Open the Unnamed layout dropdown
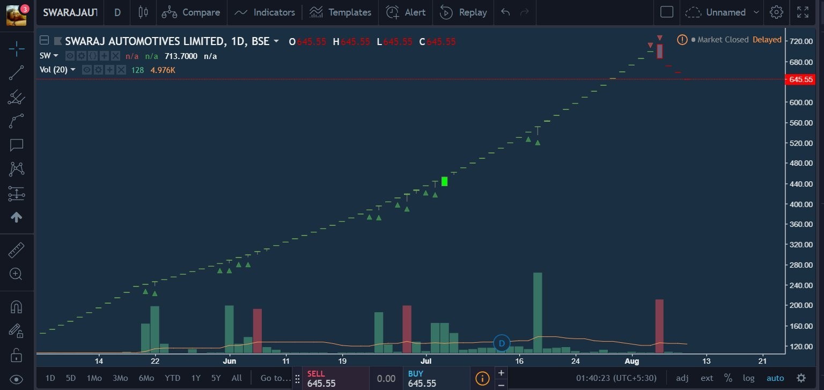Image resolution: width=824 pixels, height=390 pixels. pyautogui.click(x=723, y=12)
